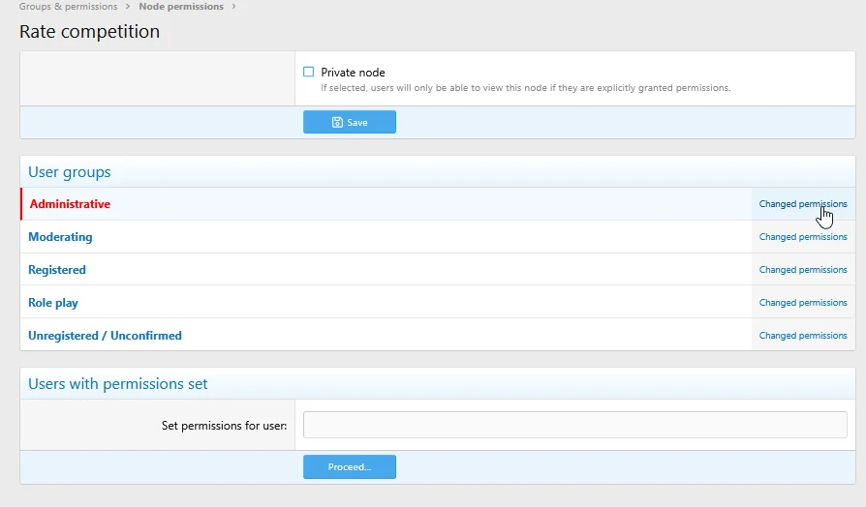Open the Registered user group
This screenshot has height=507, width=866.
[57, 270]
